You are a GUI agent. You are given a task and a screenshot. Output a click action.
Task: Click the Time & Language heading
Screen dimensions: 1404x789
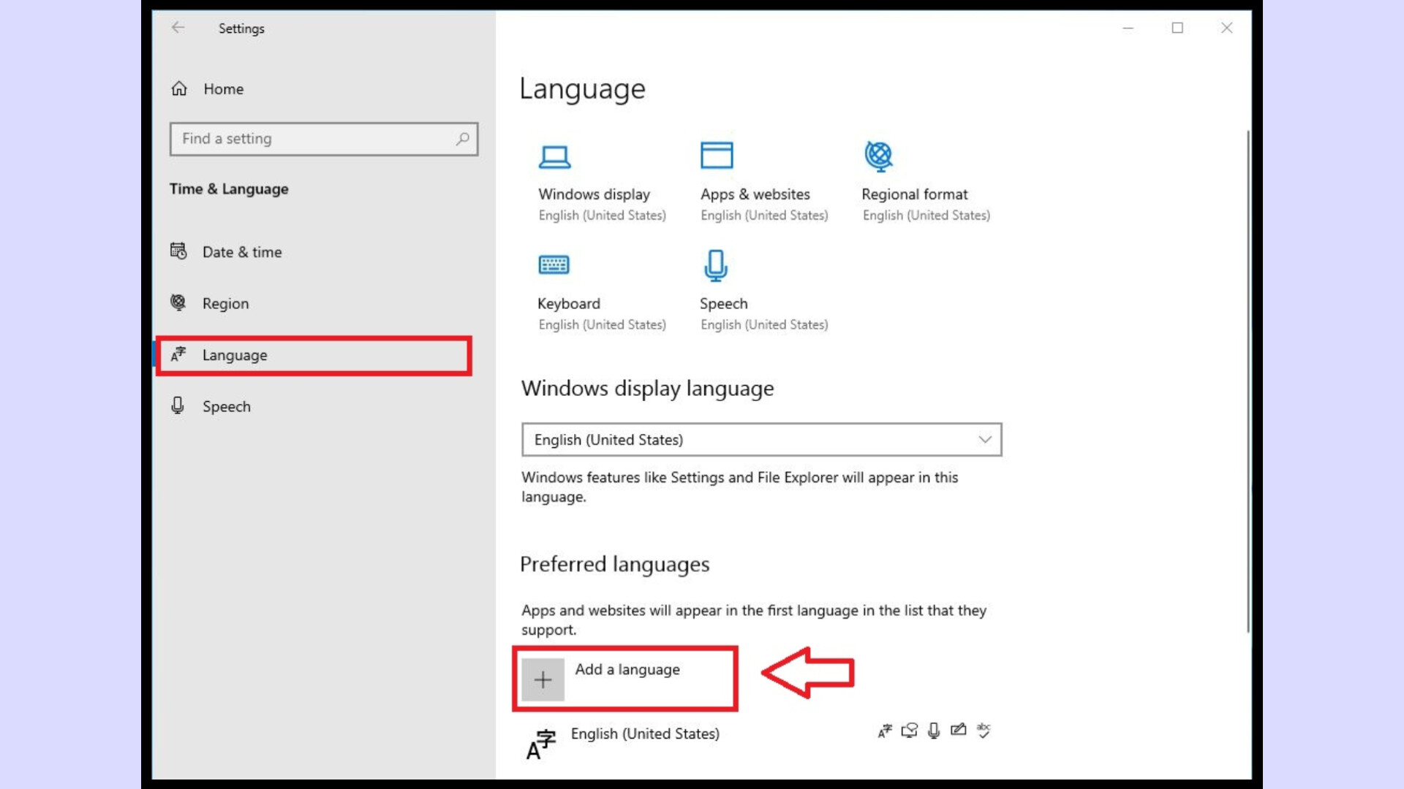tap(229, 189)
